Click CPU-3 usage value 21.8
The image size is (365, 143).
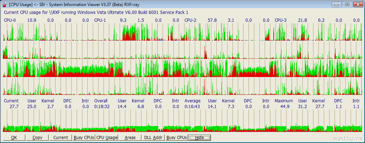click(302, 20)
